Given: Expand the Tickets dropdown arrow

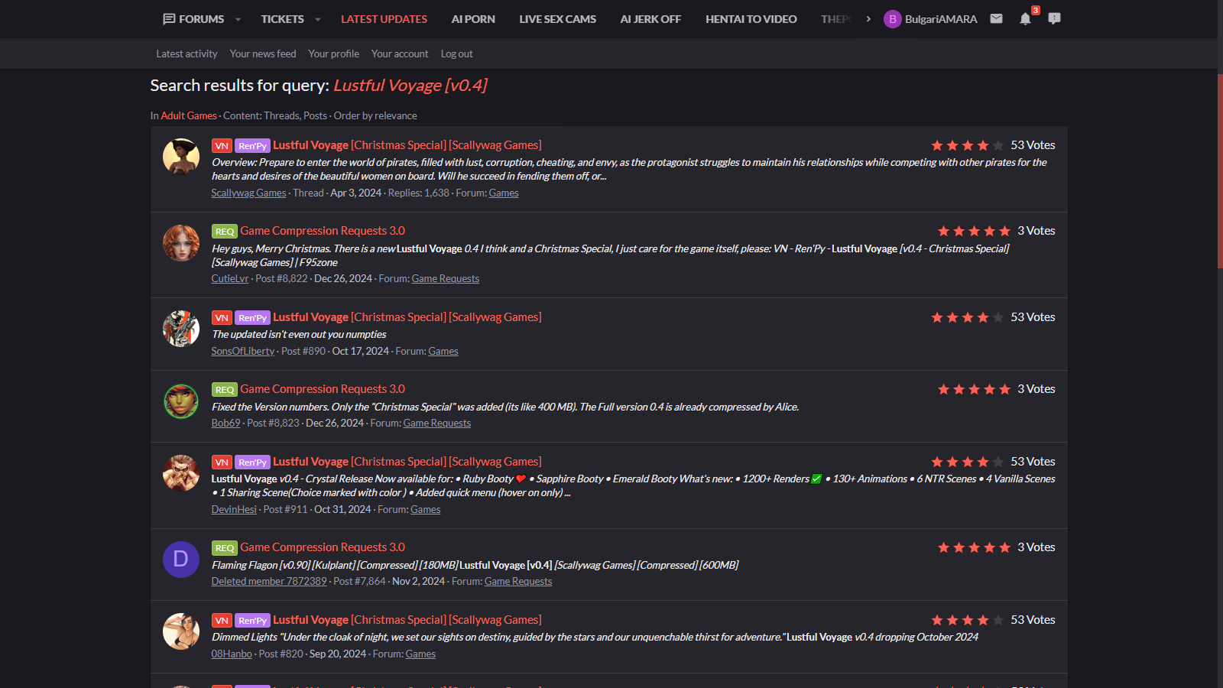Looking at the screenshot, I should pyautogui.click(x=318, y=19).
